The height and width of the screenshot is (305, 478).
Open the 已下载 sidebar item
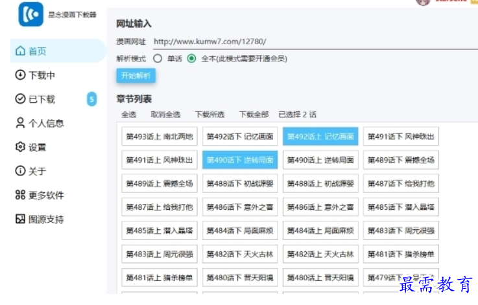click(58, 99)
